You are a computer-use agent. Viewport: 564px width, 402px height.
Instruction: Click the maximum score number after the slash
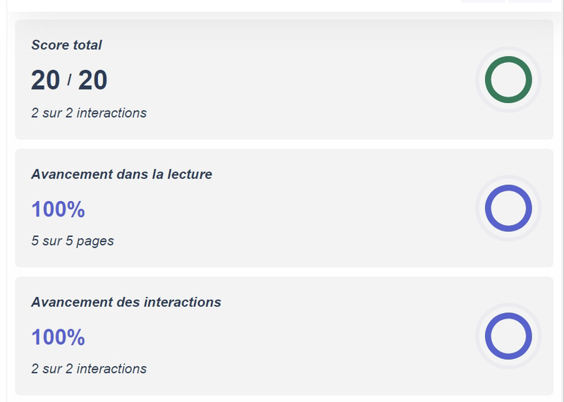[x=92, y=80]
